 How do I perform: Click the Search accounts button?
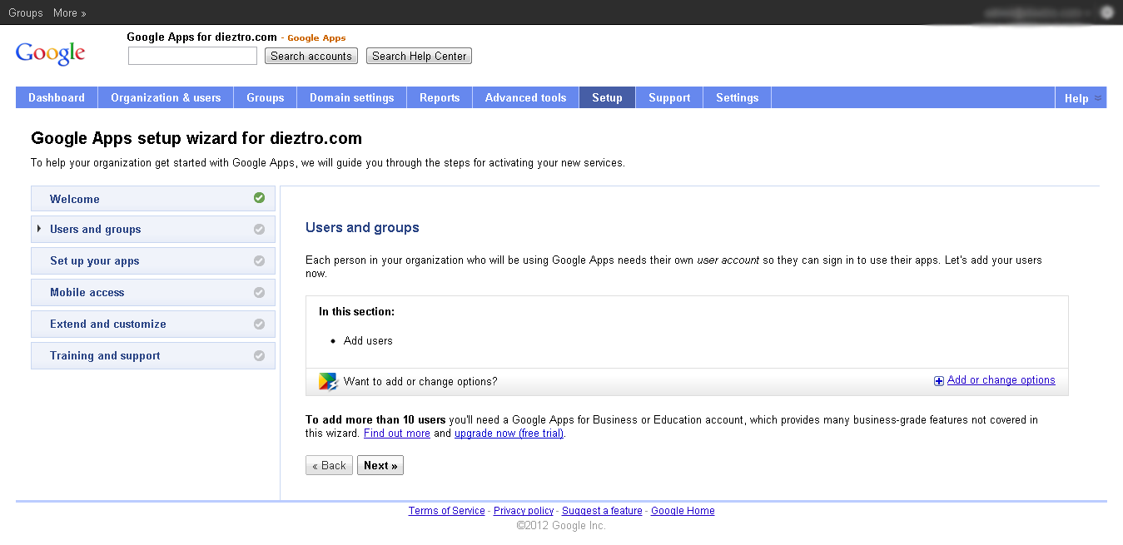(x=311, y=57)
